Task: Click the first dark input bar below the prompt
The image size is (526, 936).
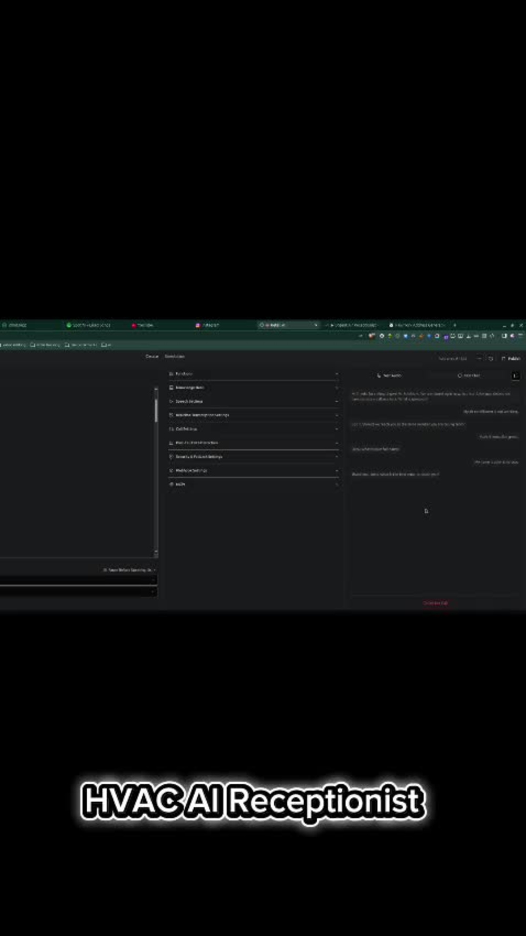Action: coord(78,579)
